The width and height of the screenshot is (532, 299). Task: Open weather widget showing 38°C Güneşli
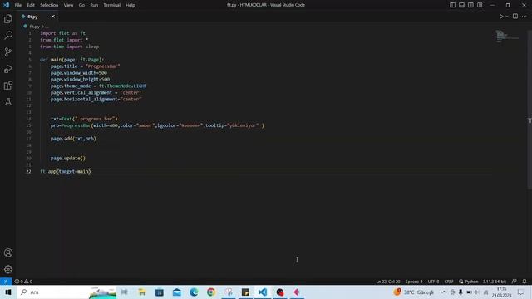[x=414, y=292]
